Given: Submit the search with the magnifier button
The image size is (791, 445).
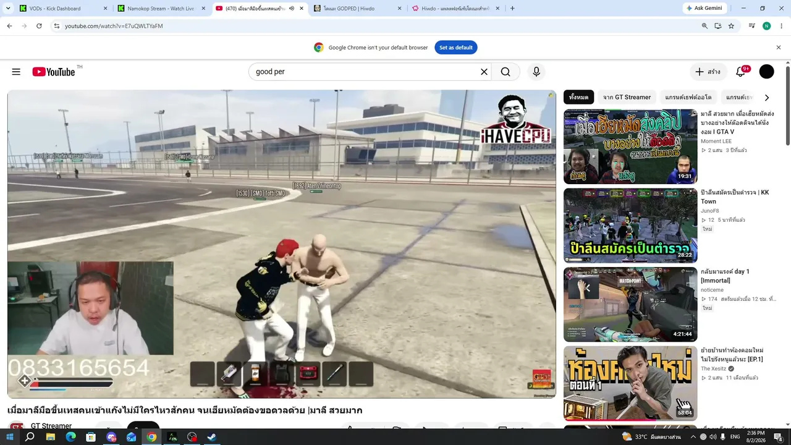Looking at the screenshot, I should [x=505, y=72].
